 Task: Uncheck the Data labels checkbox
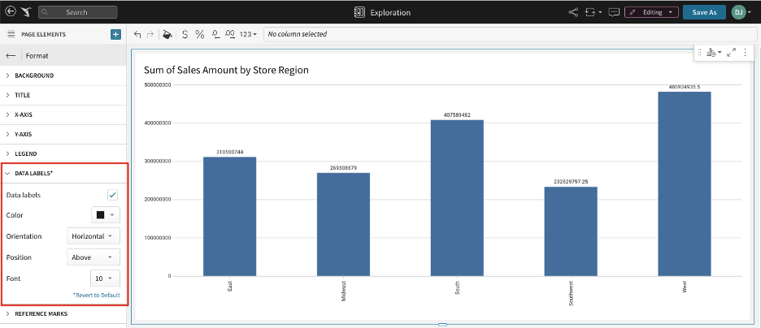coord(112,195)
